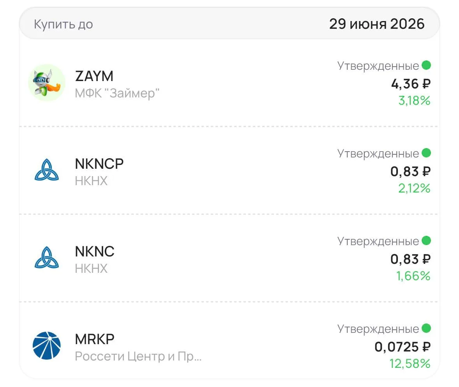Tap the NKNC trefoil logo
Screen dimensions: 459x387
point(47,258)
